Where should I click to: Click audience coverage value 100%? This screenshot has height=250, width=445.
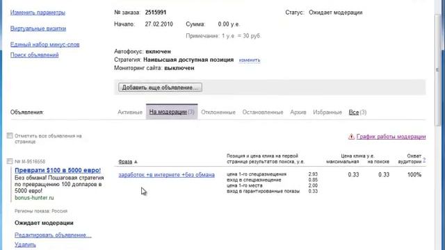point(414,175)
